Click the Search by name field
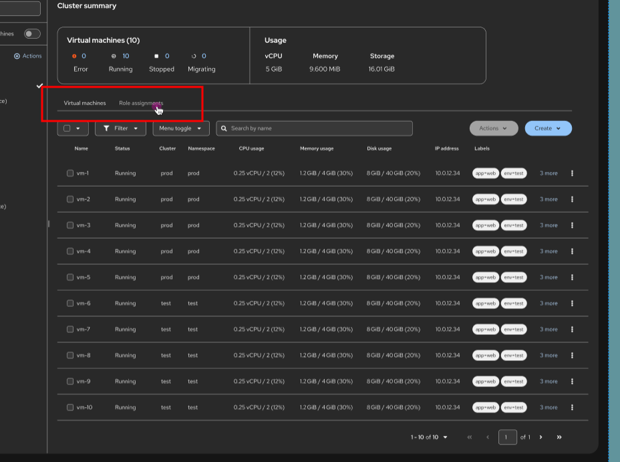This screenshot has width=620, height=462. tap(314, 128)
